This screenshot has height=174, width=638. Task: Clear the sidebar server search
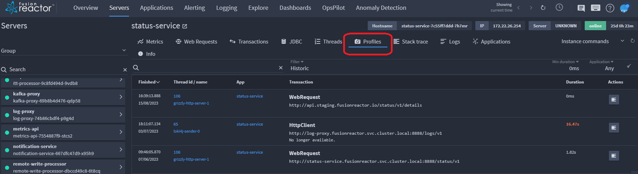[125, 70]
